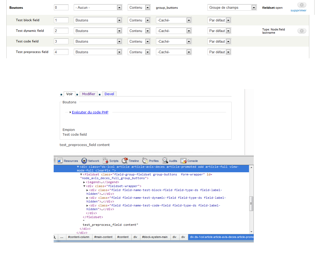
Task: Open the parent dropdown for Boutons row
Action: coord(98,8)
